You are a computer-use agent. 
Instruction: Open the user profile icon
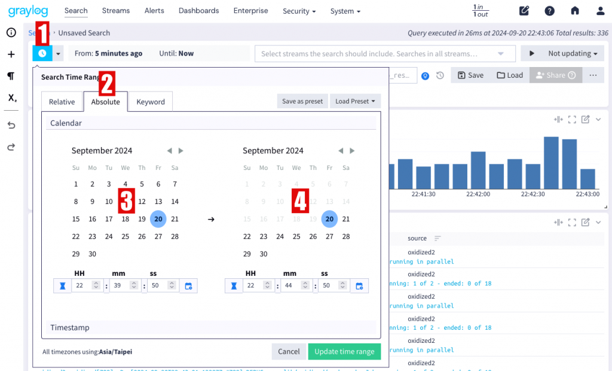600,11
